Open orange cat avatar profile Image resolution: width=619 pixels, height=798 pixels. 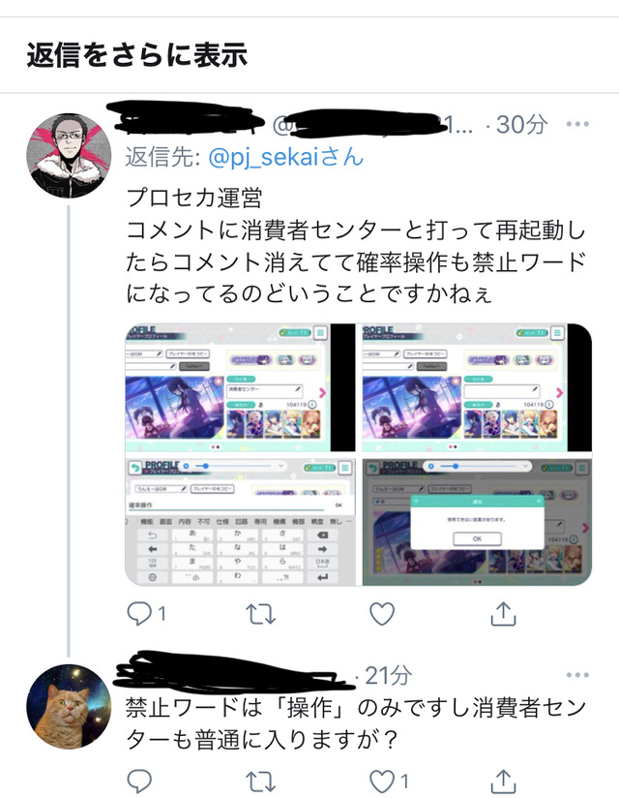point(69,706)
